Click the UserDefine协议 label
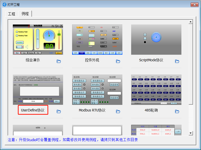This screenshot has height=150, width=201. click(33, 110)
